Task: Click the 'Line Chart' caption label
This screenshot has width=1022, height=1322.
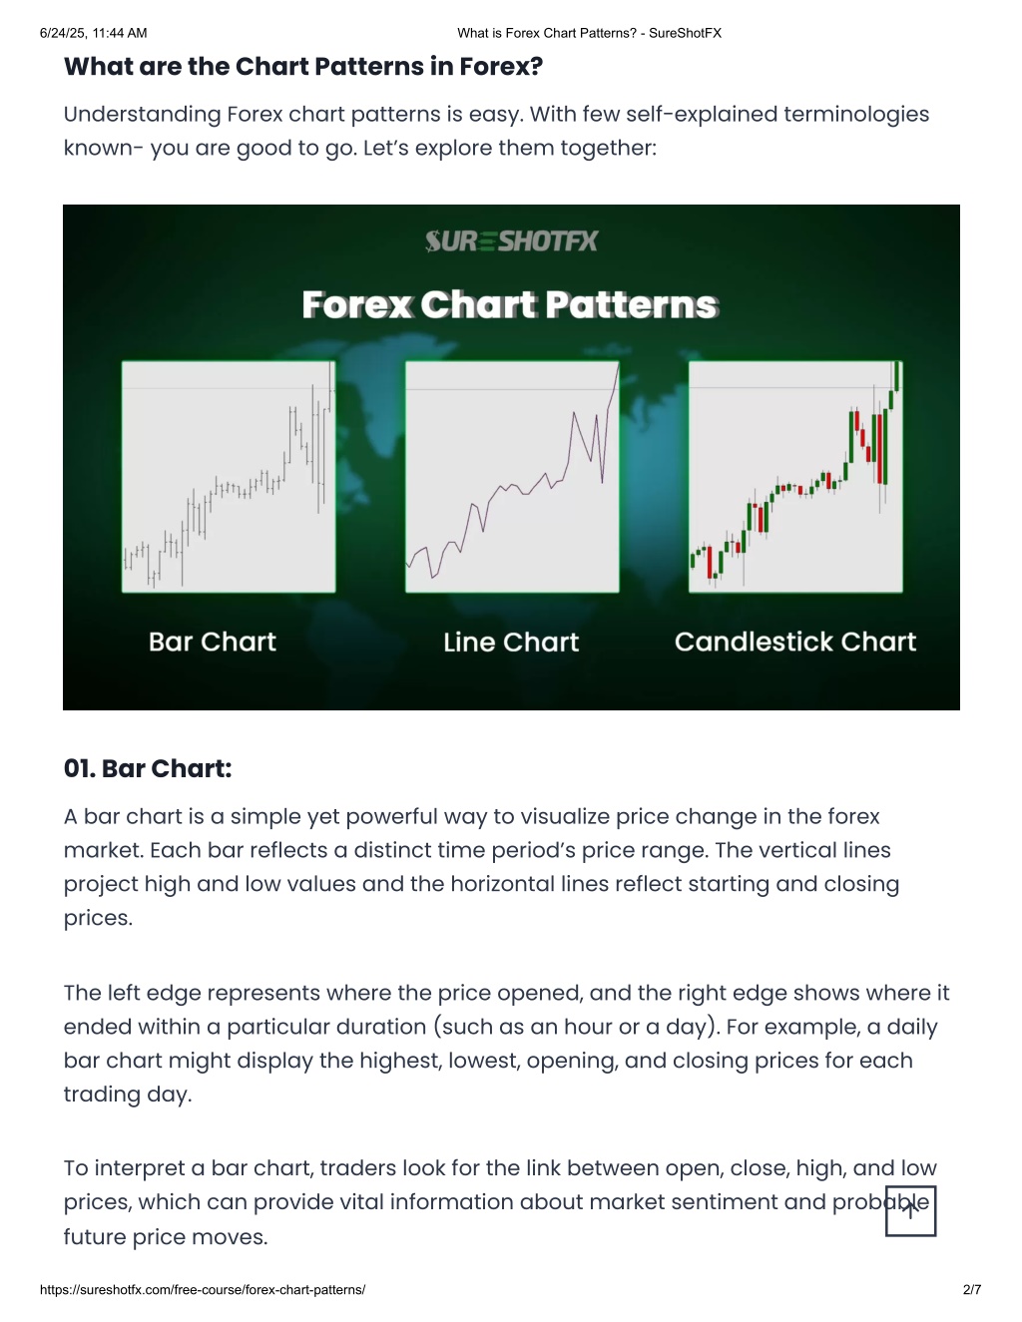Action: (511, 642)
